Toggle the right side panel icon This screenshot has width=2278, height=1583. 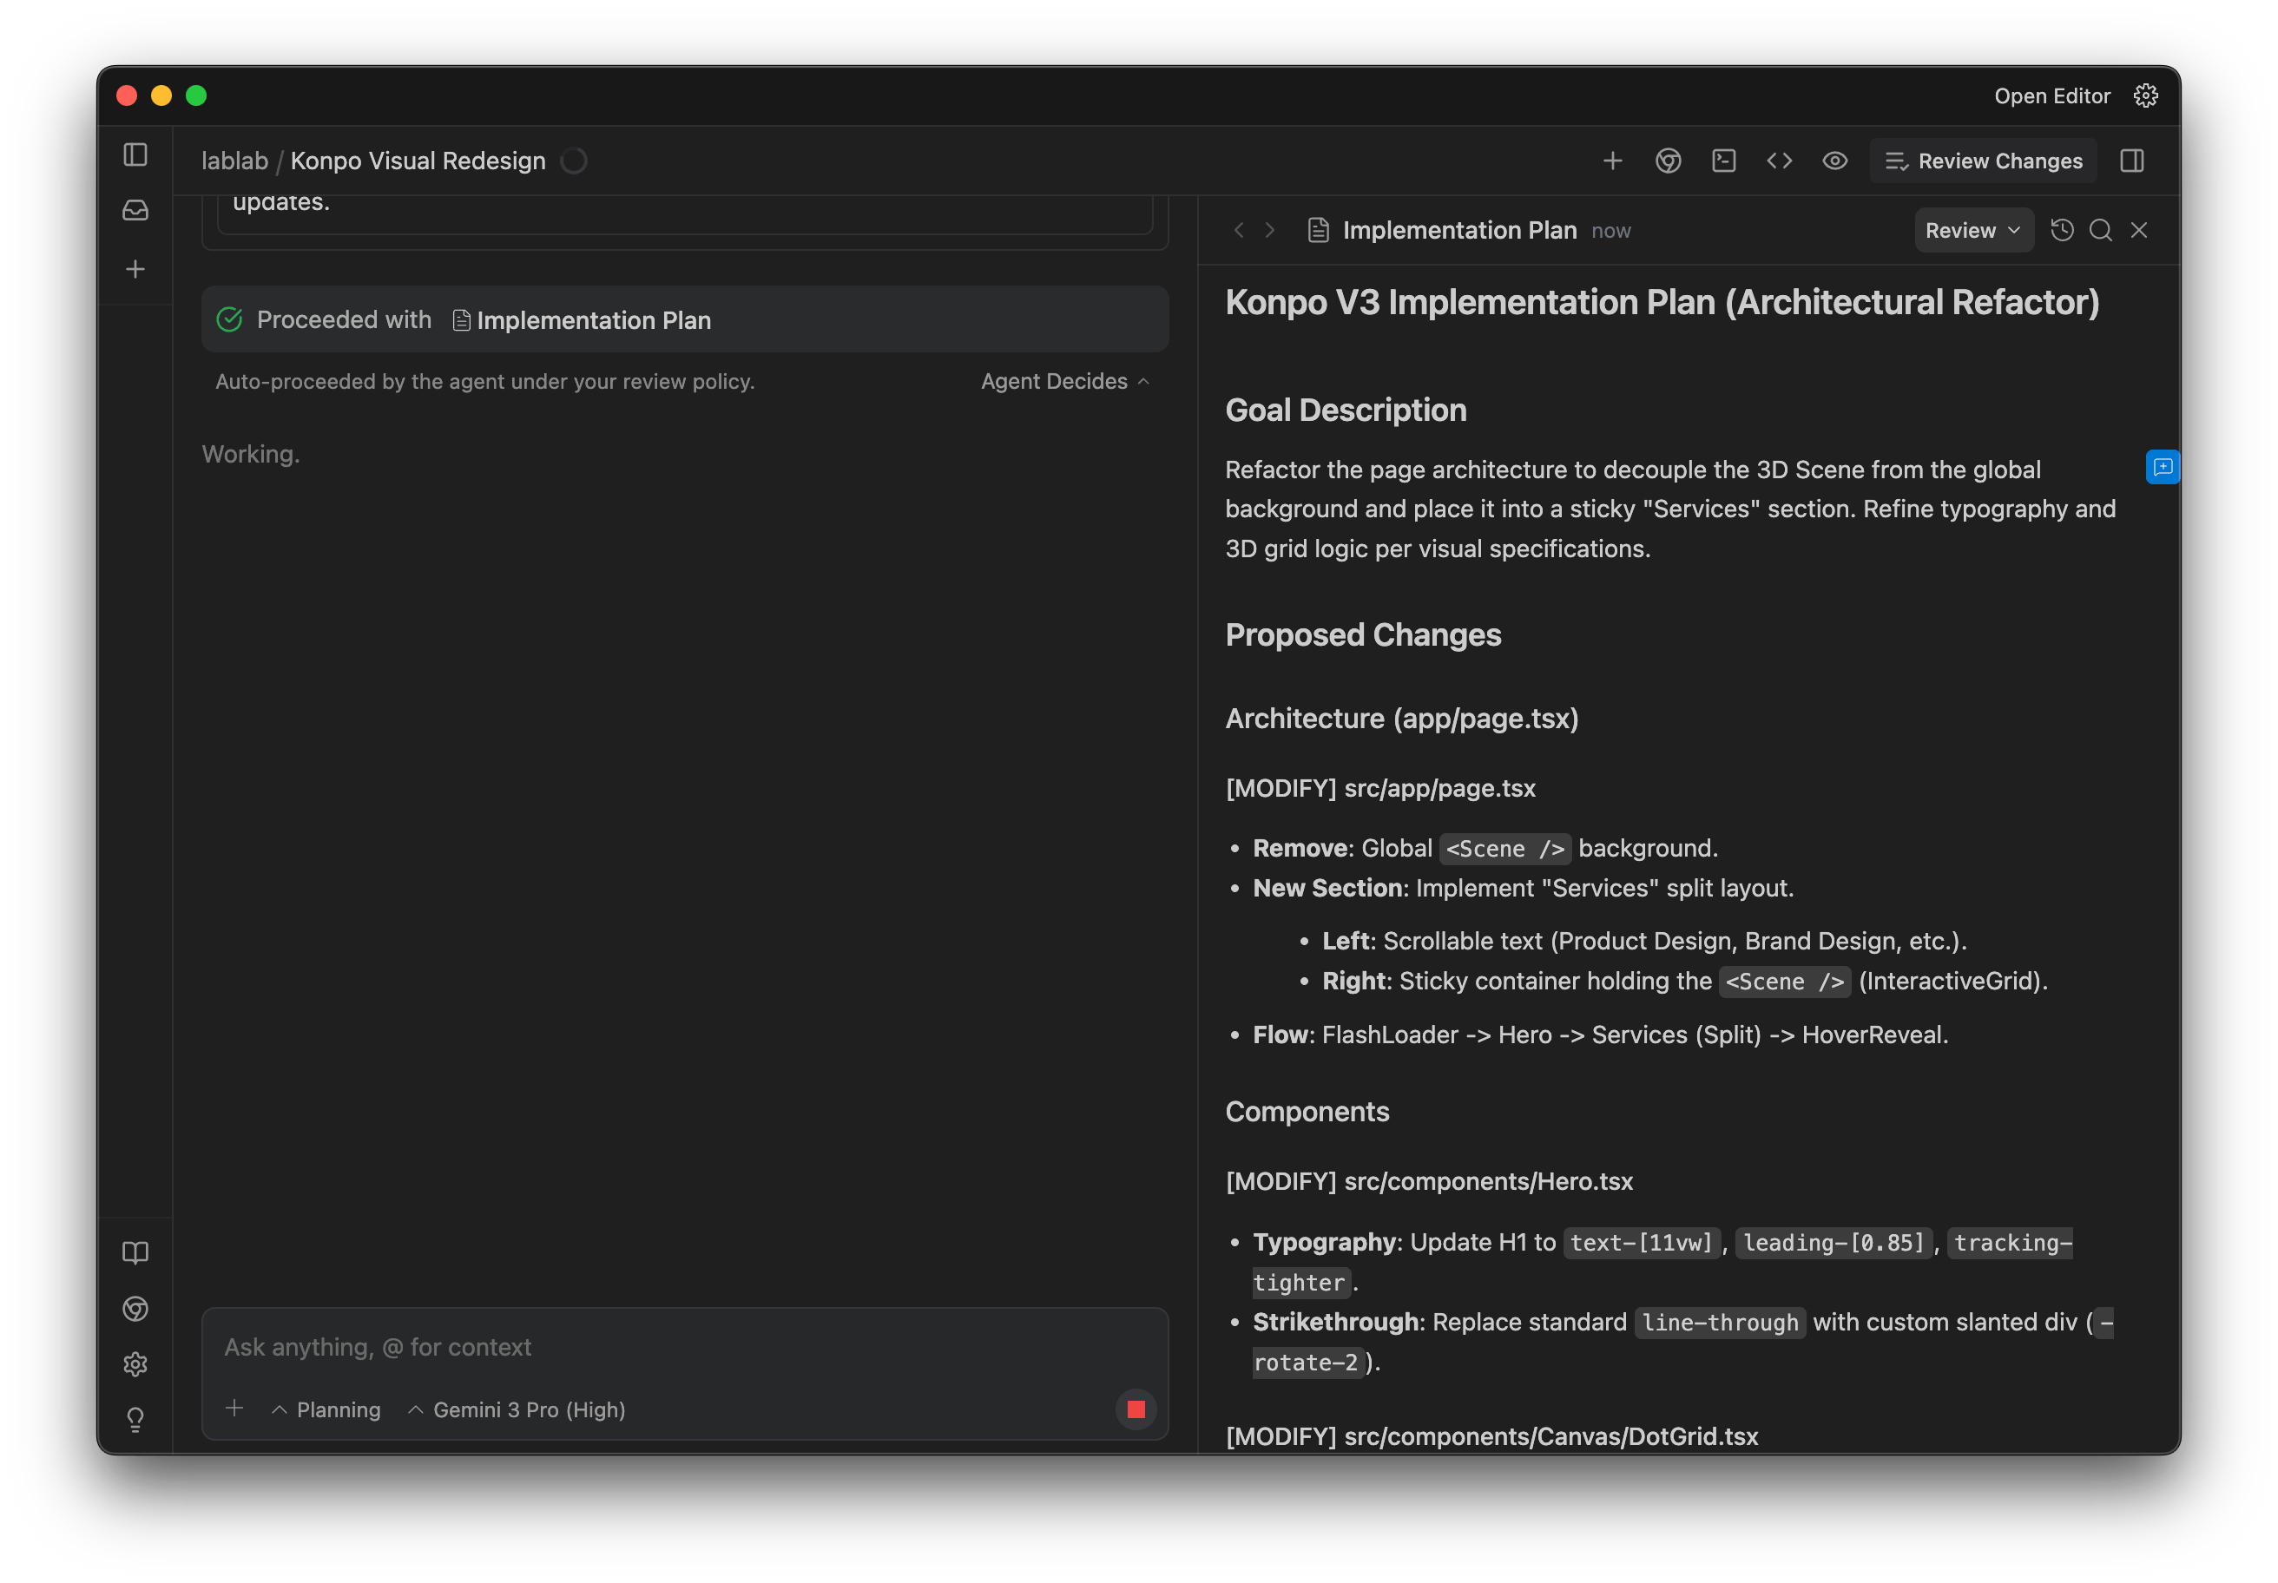[2131, 161]
